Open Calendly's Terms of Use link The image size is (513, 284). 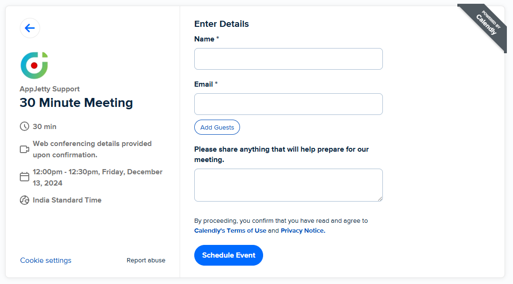[230, 231]
